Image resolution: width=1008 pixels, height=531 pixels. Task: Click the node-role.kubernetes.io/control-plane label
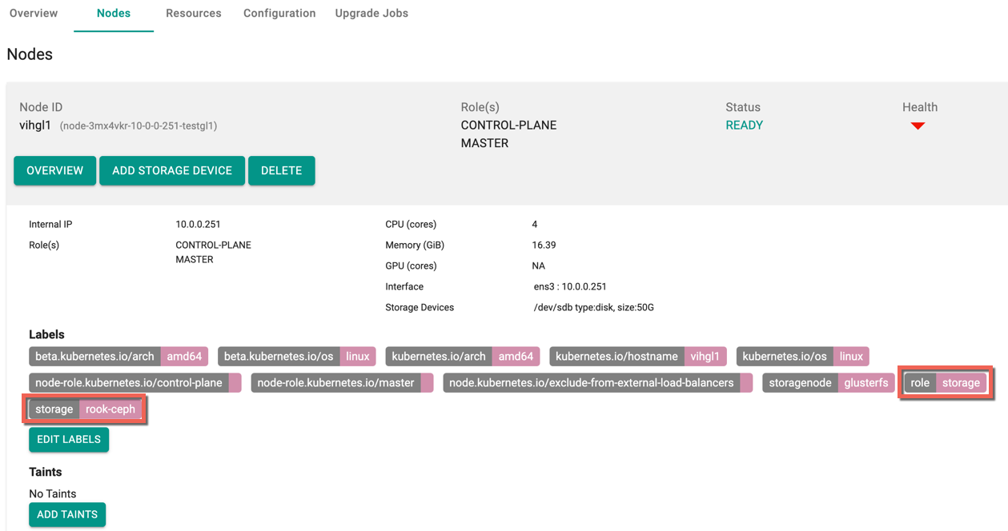click(x=135, y=383)
